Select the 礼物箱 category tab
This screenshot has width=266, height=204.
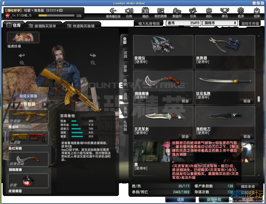click(125, 126)
